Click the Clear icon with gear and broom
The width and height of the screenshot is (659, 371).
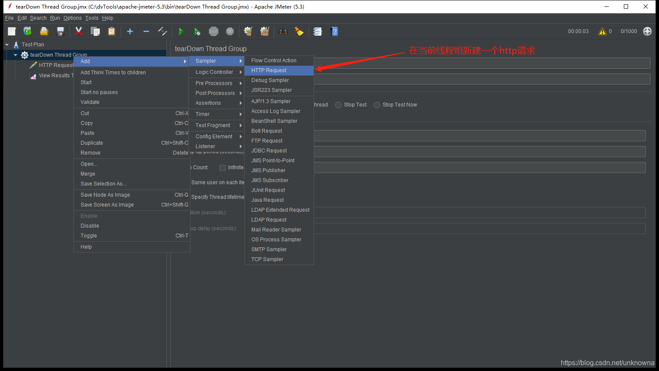tap(248, 31)
